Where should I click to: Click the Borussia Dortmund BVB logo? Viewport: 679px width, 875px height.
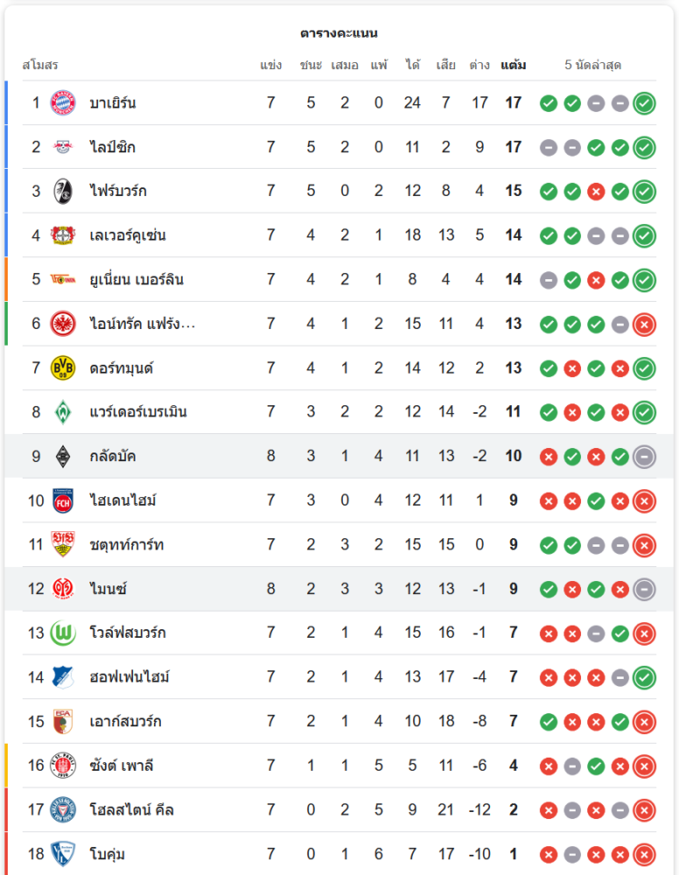pyautogui.click(x=63, y=367)
